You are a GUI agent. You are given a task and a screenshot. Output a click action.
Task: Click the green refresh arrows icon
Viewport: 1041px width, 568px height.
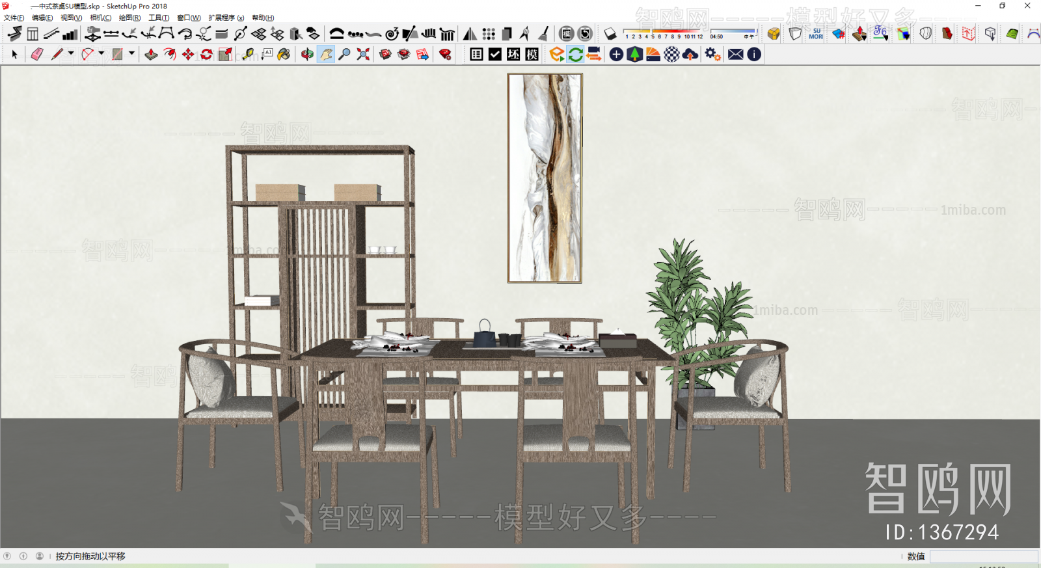coord(575,55)
